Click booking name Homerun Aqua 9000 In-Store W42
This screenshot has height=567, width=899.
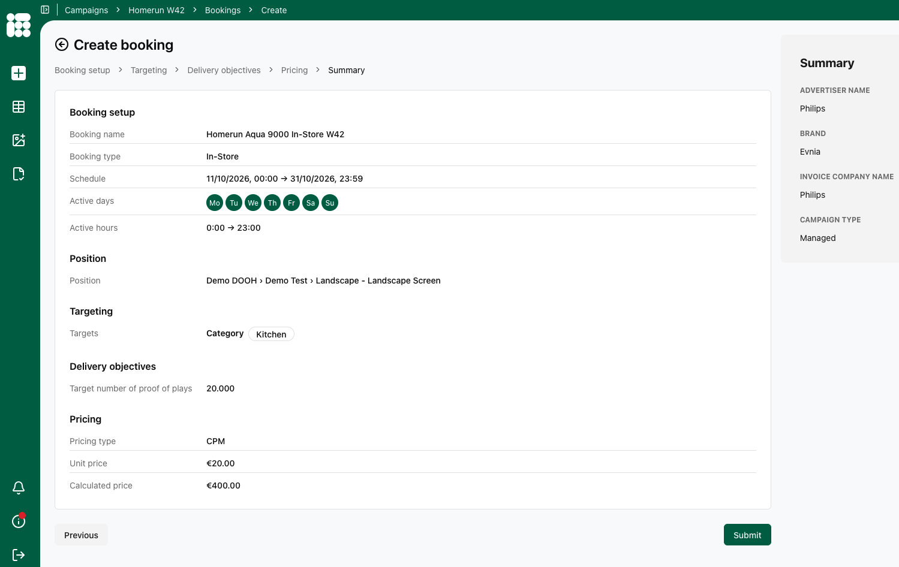(x=275, y=134)
